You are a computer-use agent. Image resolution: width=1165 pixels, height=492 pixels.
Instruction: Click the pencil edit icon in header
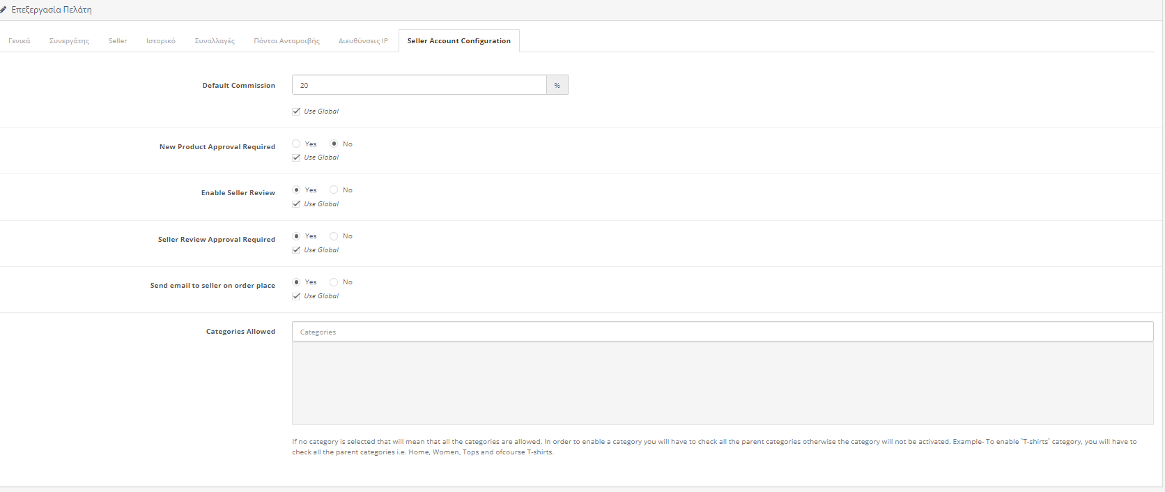[3, 10]
